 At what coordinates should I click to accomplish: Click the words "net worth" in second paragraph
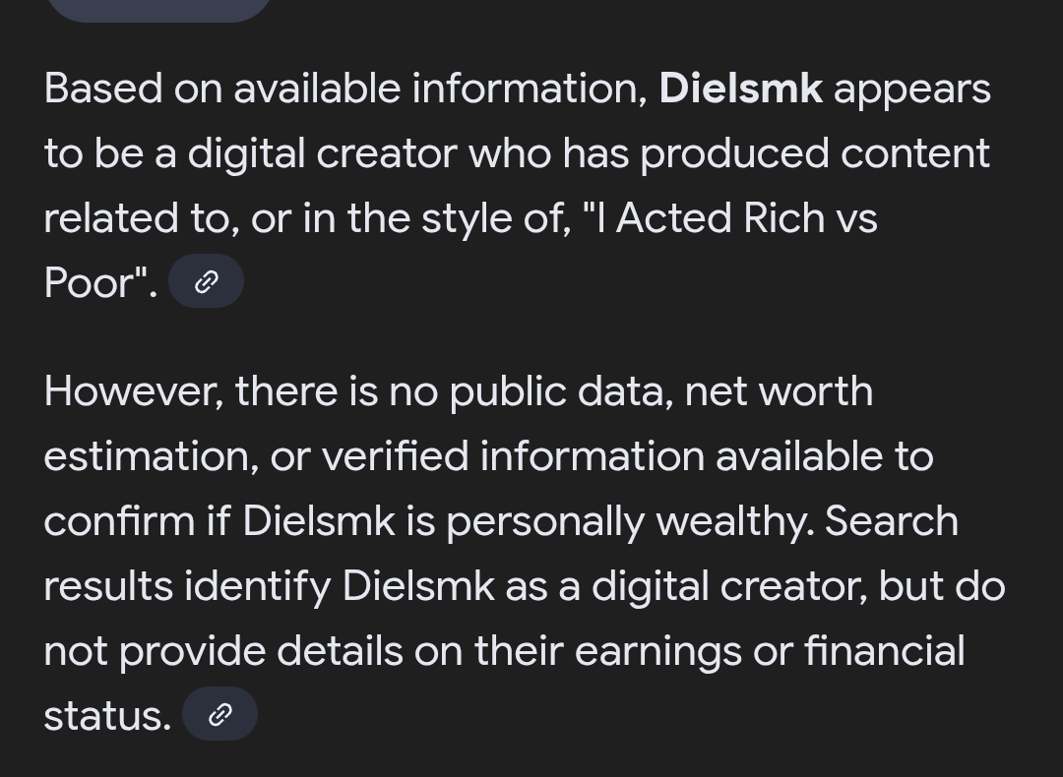pyautogui.click(x=779, y=391)
